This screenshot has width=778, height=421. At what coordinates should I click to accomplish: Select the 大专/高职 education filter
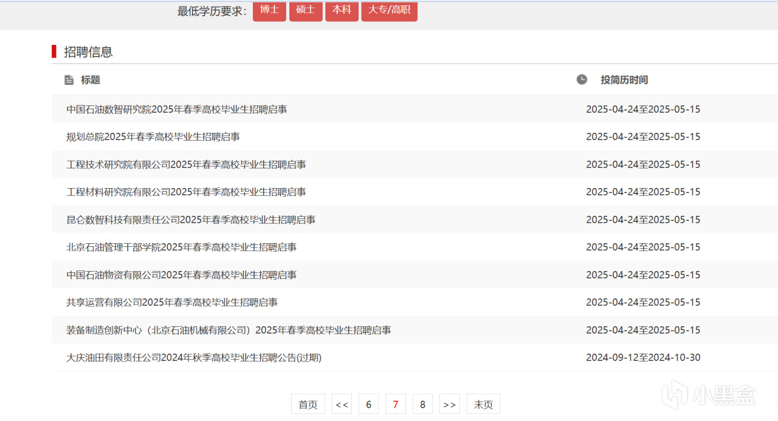(389, 11)
